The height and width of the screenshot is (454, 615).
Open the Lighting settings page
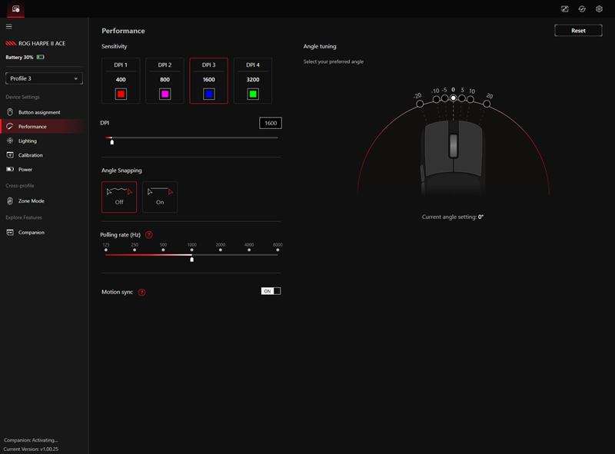(x=28, y=141)
